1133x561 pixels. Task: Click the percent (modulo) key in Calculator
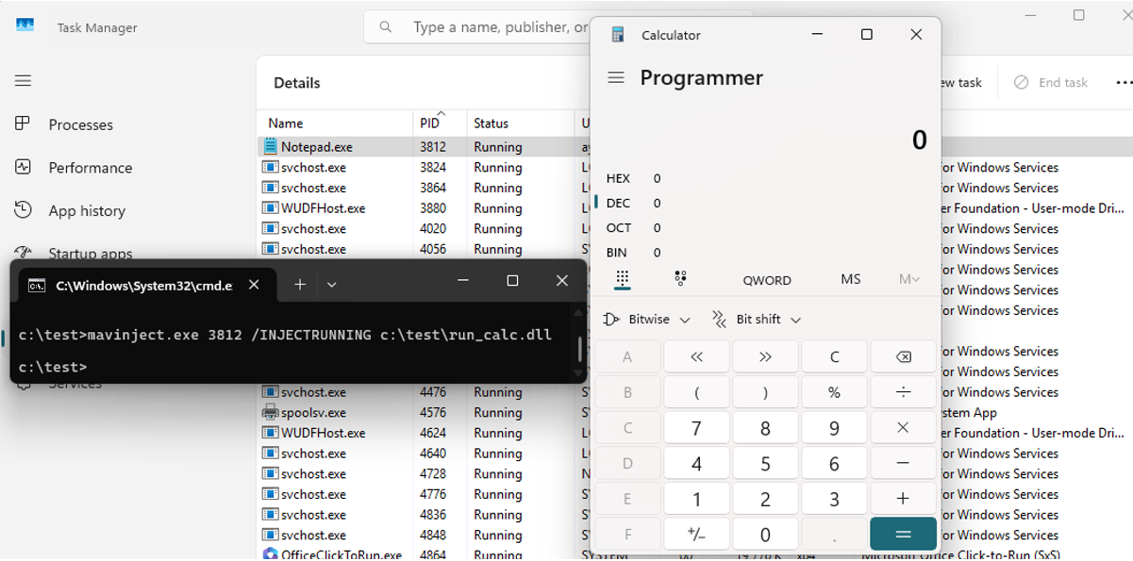[834, 392]
